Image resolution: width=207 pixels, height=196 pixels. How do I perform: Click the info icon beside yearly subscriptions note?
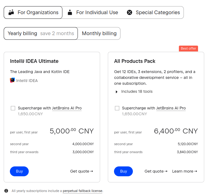tap(6, 191)
